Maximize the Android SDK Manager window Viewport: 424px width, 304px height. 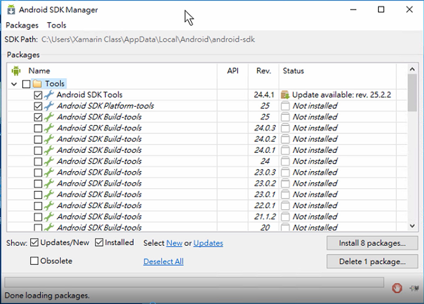381,10
